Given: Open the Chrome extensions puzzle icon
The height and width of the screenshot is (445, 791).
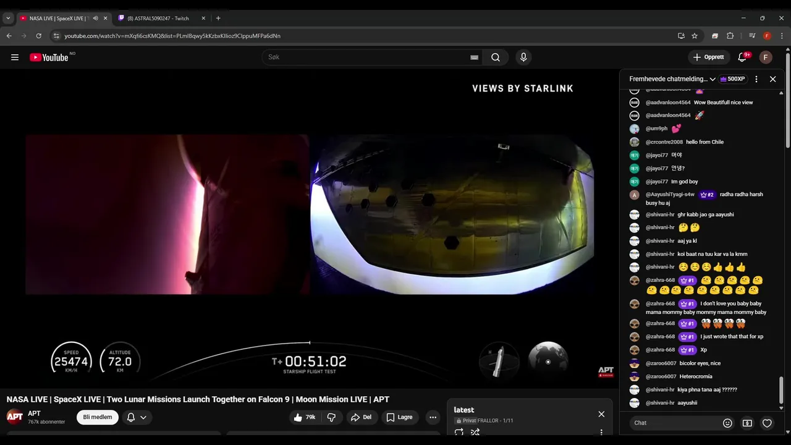Looking at the screenshot, I should 730,36.
